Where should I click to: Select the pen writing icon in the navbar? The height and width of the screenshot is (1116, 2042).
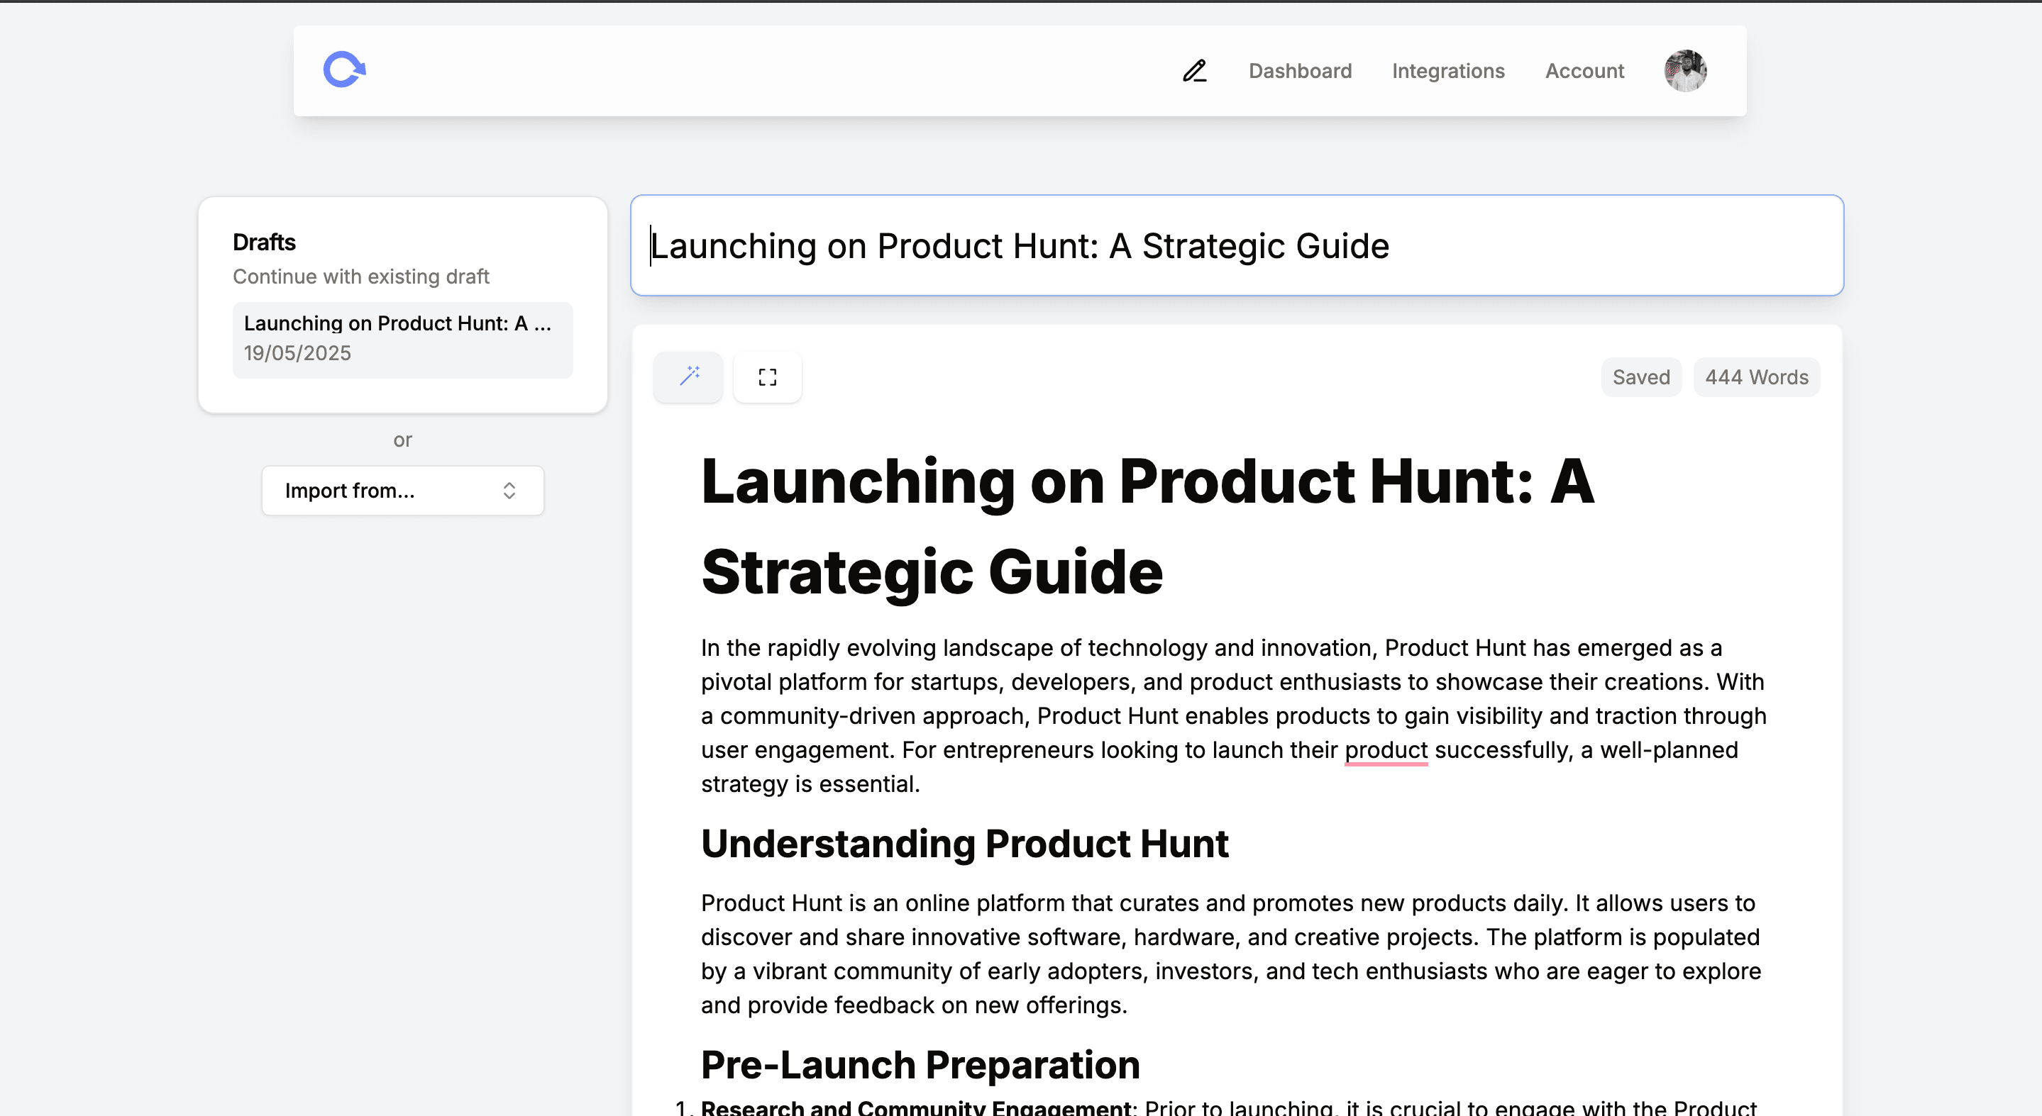pos(1194,70)
